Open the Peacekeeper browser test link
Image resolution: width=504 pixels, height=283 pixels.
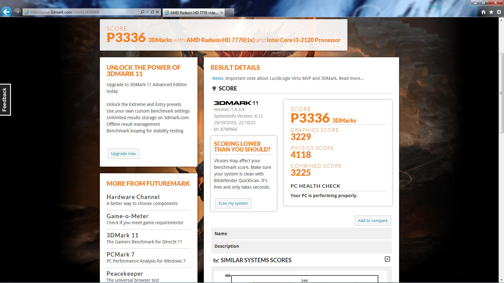tap(125, 274)
